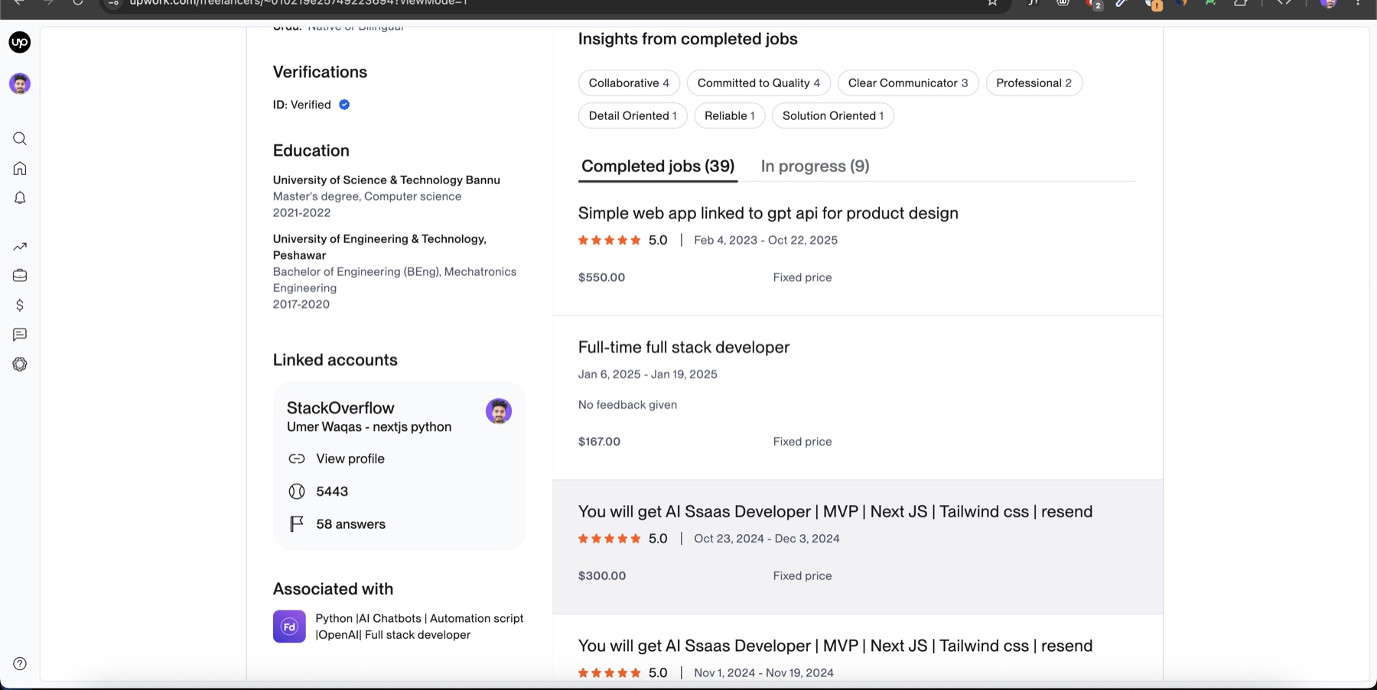Click the purple Fd agency logo
Viewport: 1377px width, 690px height.
pyautogui.click(x=289, y=627)
